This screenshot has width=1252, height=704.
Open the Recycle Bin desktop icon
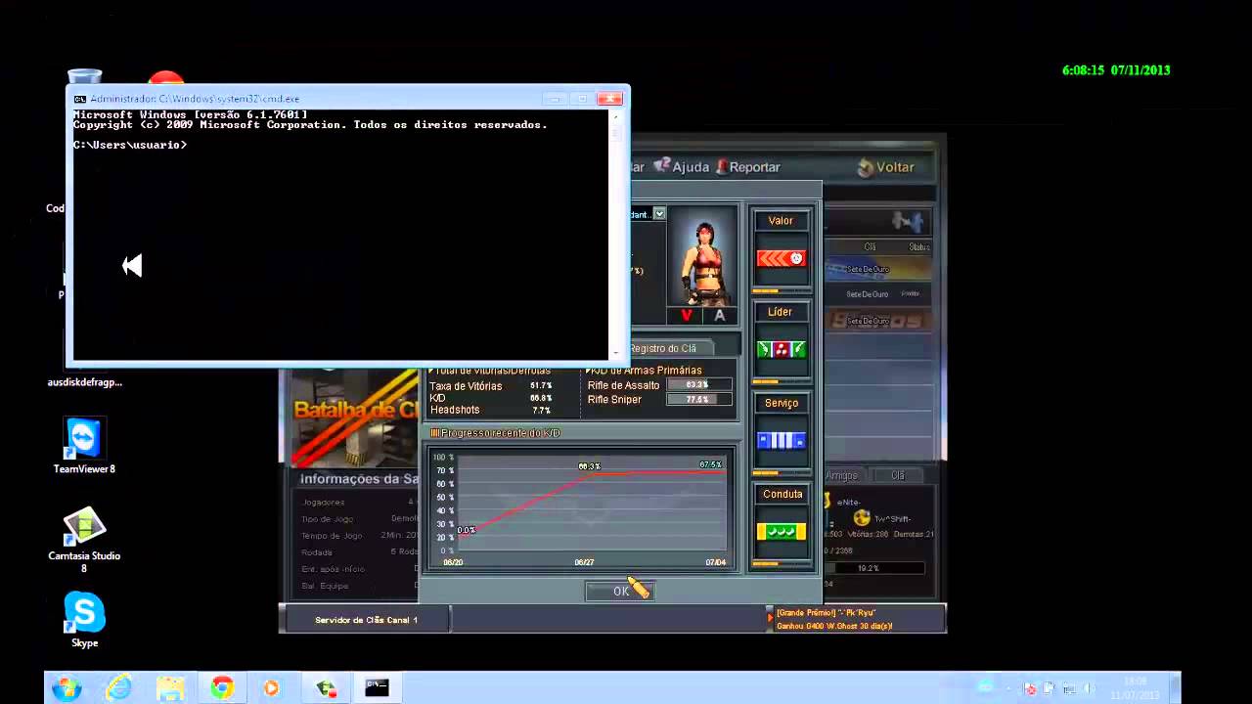[x=85, y=77]
